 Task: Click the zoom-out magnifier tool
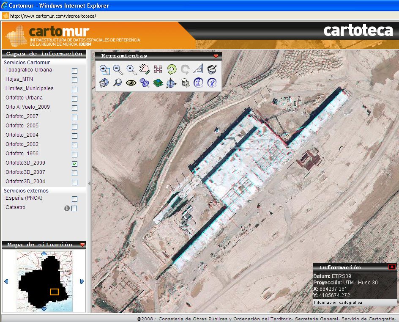(x=118, y=70)
